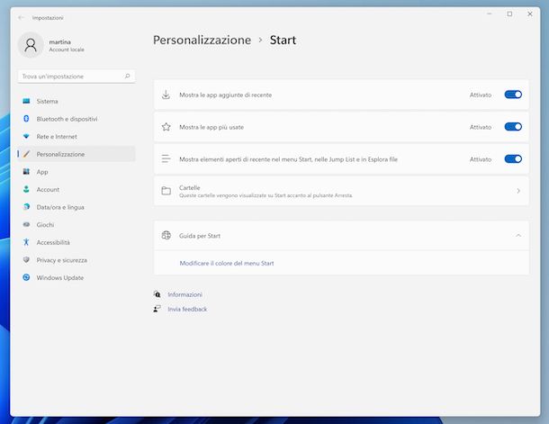Viewport: 549px width, 424px height.
Task: Select Rete e Internet in sidebar
Action: [x=76, y=136]
